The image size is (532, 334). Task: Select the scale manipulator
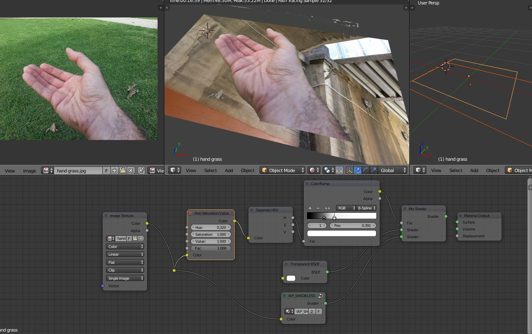click(373, 170)
